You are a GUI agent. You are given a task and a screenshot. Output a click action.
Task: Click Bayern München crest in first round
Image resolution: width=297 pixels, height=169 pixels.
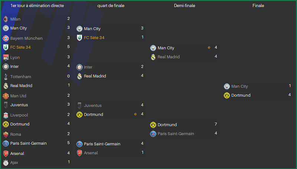(6, 39)
